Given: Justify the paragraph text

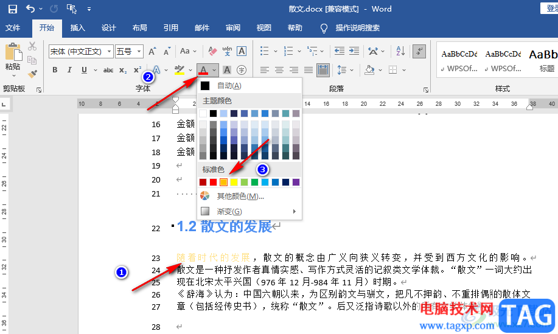Looking at the screenshot, I should [309, 70].
